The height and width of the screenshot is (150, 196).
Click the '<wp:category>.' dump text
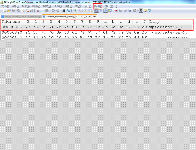click(170, 32)
